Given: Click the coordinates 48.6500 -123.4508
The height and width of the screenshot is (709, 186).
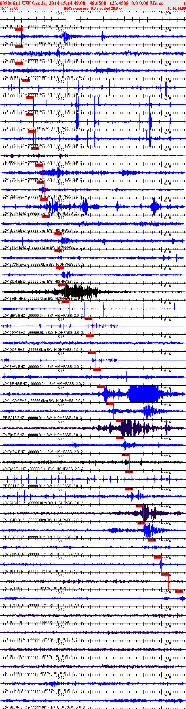Looking at the screenshot, I should click(x=109, y=3).
